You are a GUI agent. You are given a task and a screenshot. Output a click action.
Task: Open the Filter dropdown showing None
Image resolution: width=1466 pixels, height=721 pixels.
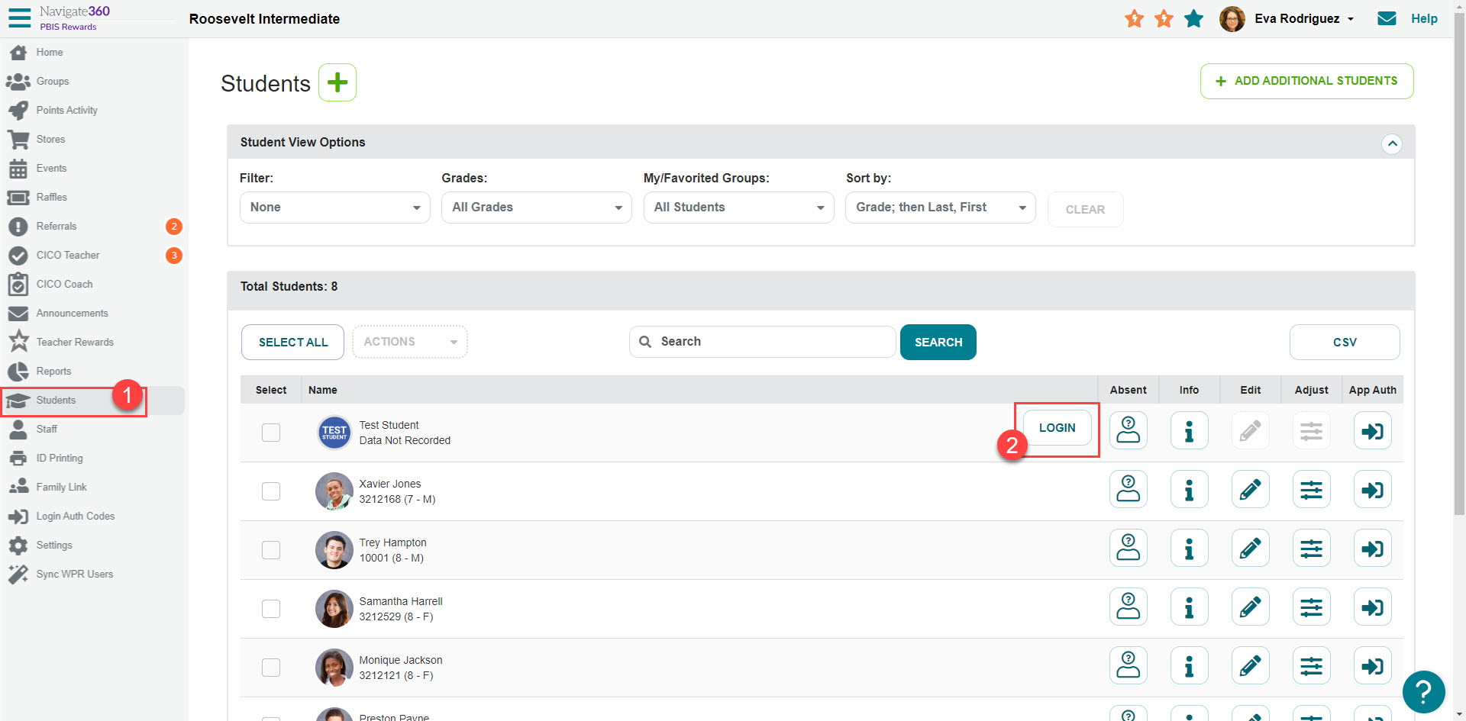click(334, 208)
